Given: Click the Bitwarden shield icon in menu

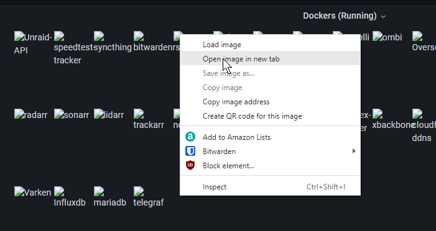Looking at the screenshot, I should click(190, 152).
